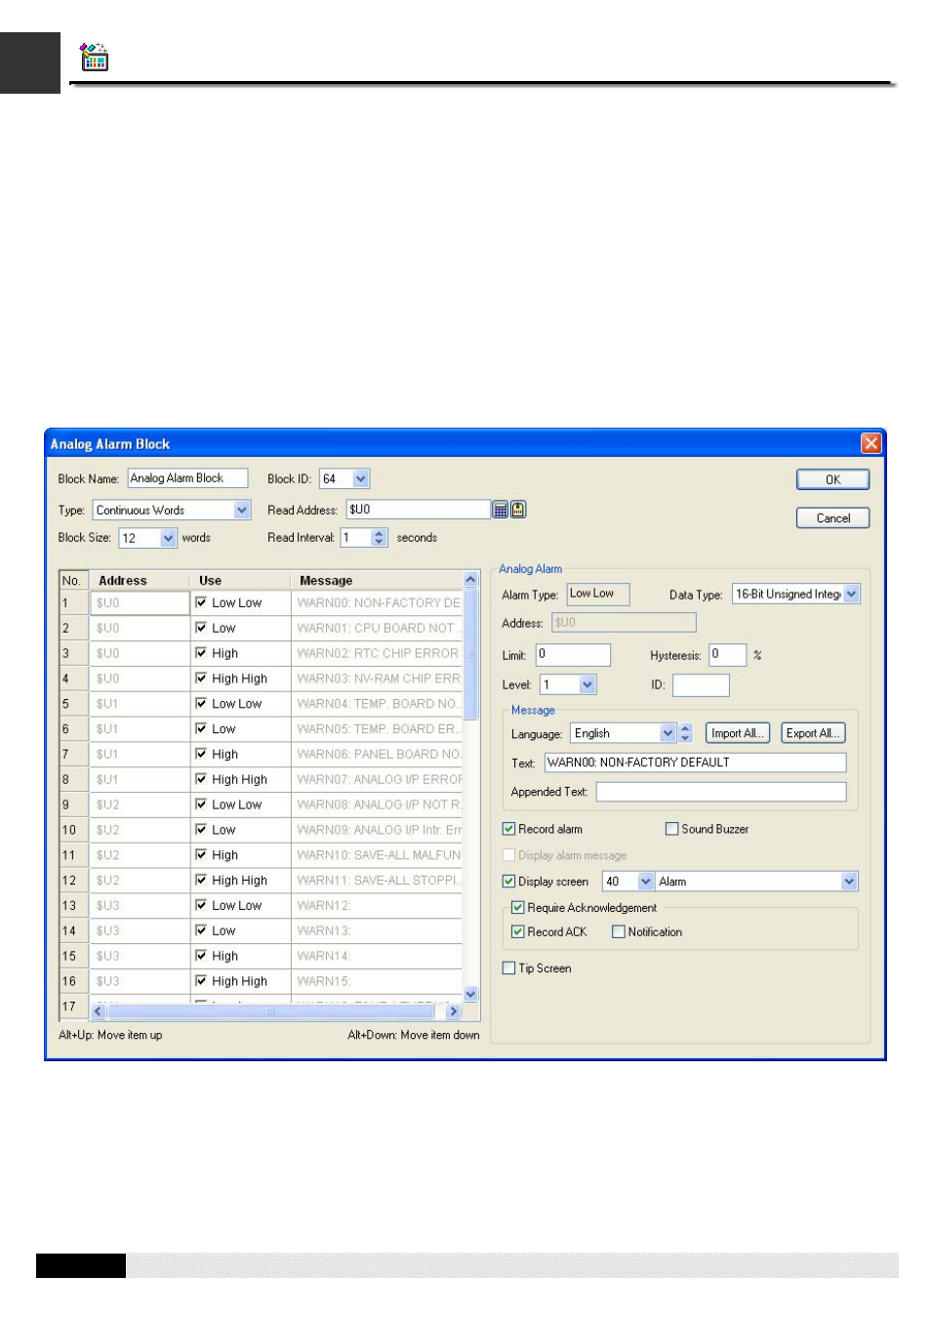Click the horizontal scroll right arrow

pyautogui.click(x=453, y=1011)
